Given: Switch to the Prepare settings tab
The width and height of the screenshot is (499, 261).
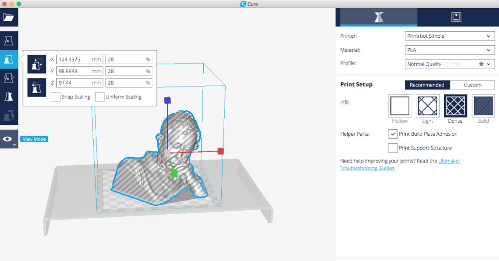Looking at the screenshot, I should pyautogui.click(x=378, y=17).
